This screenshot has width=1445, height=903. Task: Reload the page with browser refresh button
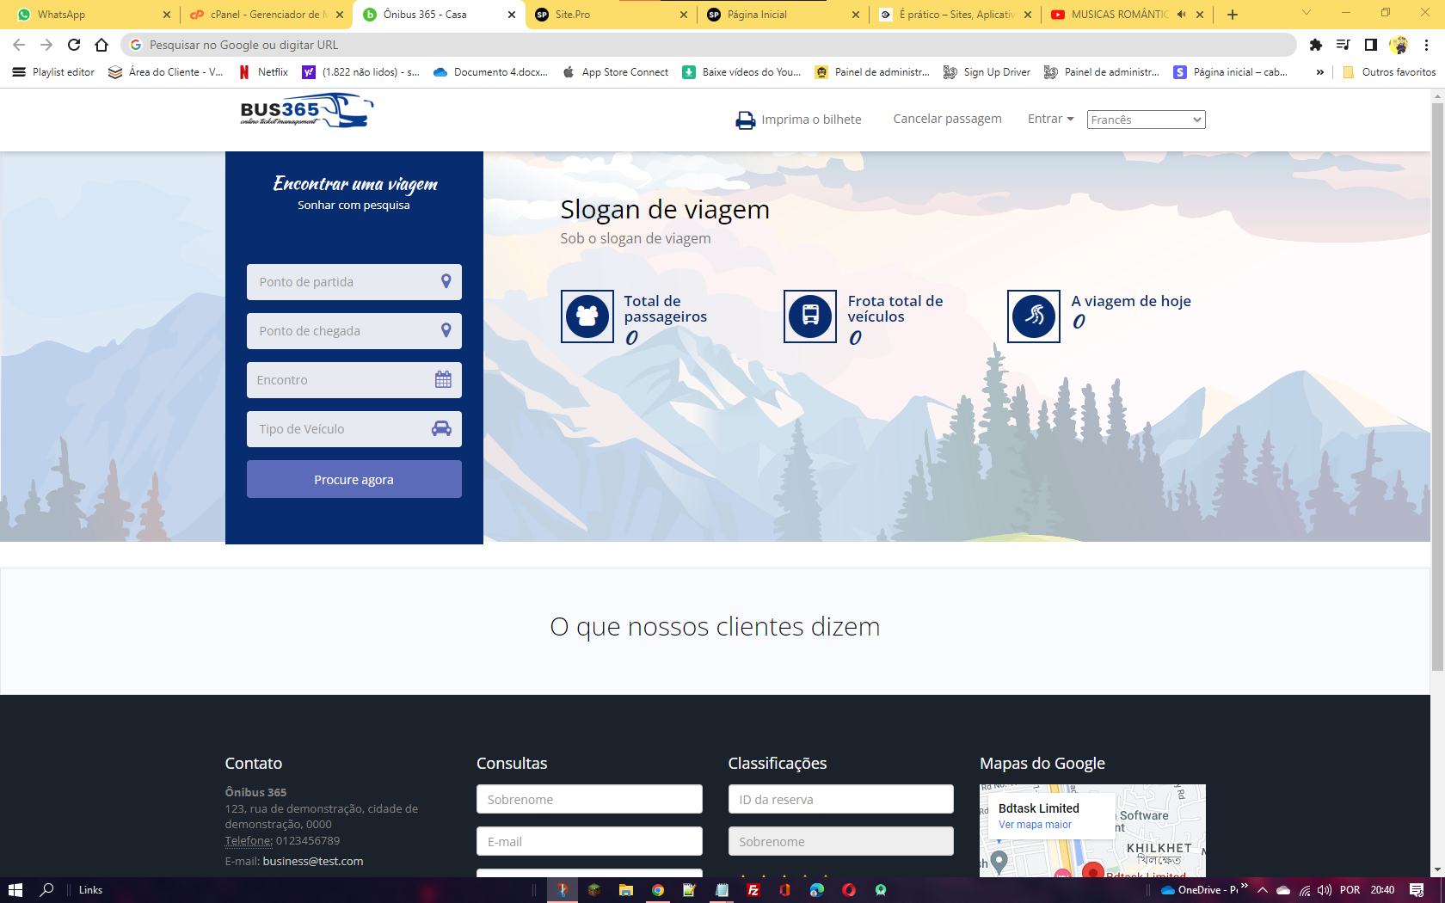(74, 45)
